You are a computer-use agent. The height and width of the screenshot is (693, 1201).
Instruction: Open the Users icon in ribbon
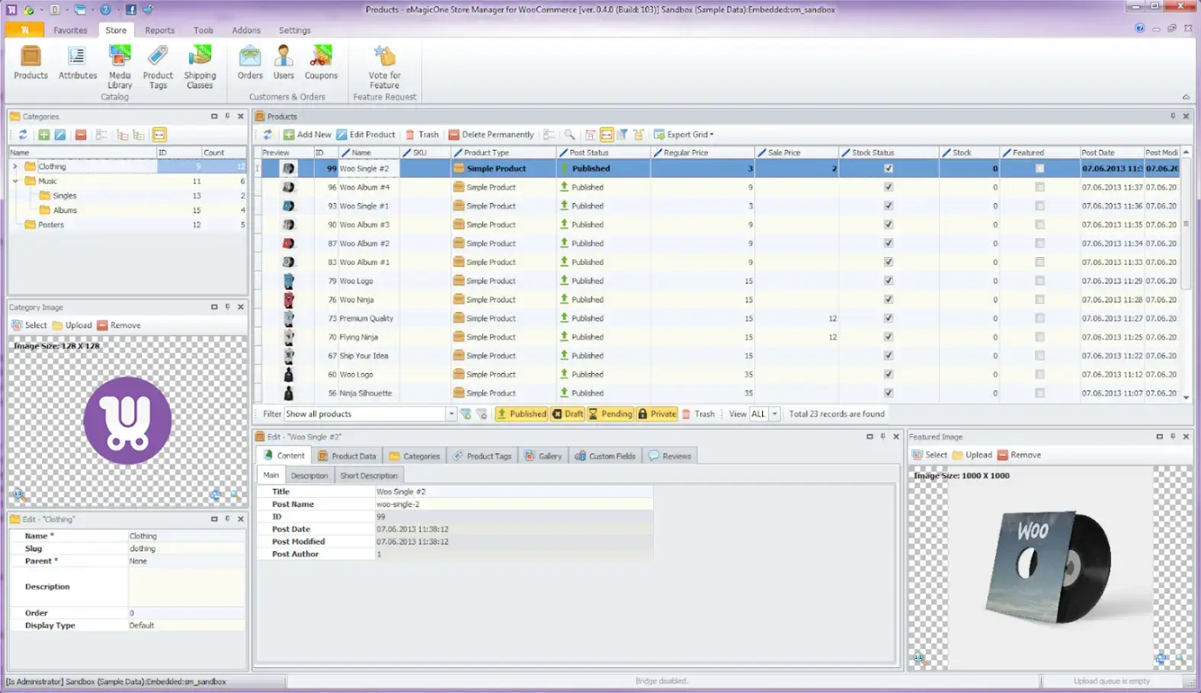pyautogui.click(x=283, y=62)
